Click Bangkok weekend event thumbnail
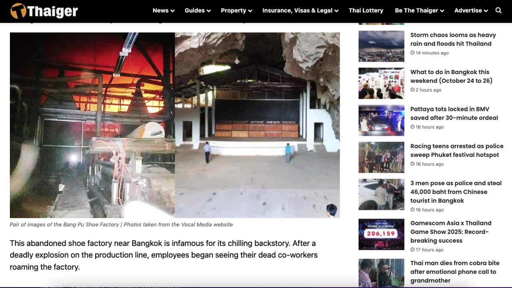This screenshot has height=288, width=512. coord(381,83)
